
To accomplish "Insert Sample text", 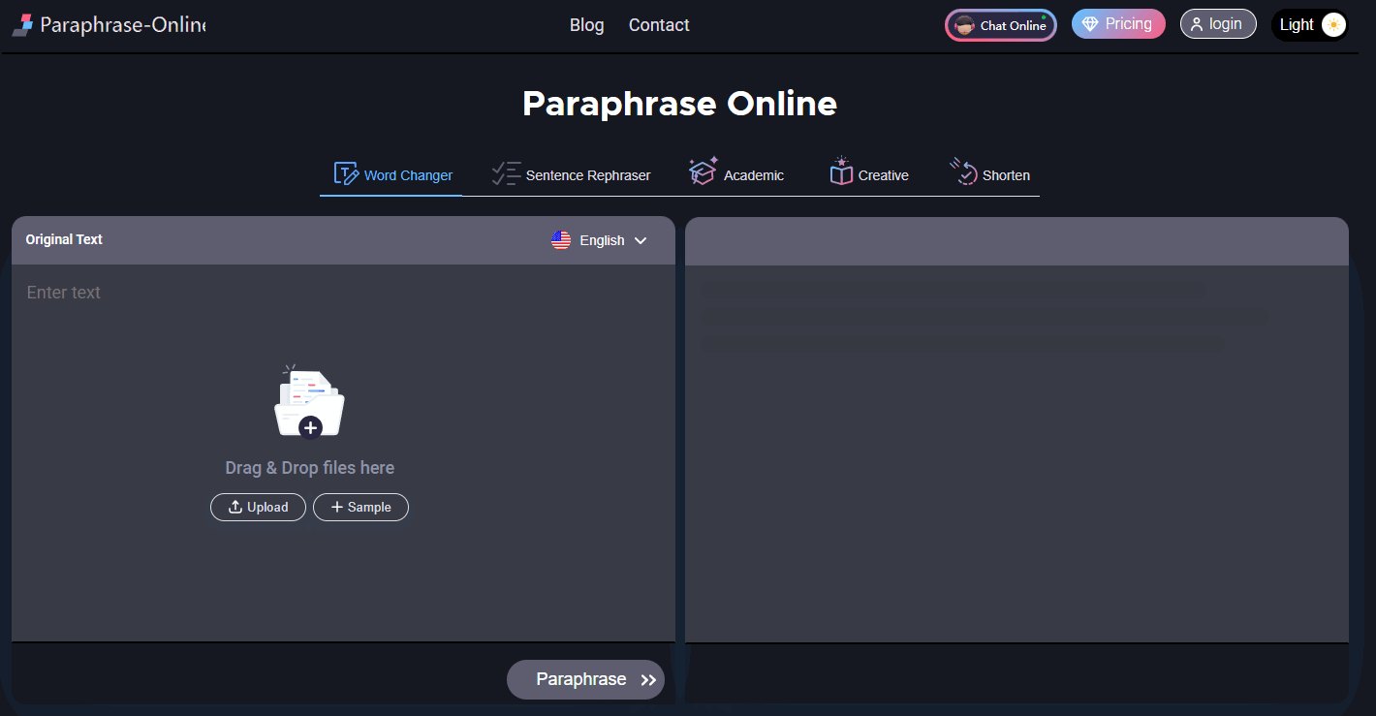I will click(360, 507).
